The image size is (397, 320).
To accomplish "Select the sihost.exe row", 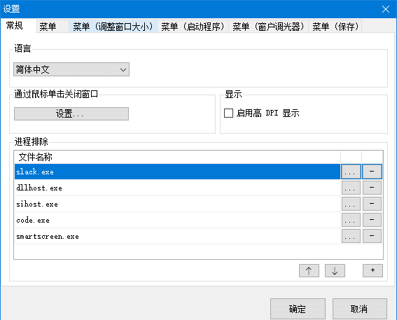I will pos(177,204).
